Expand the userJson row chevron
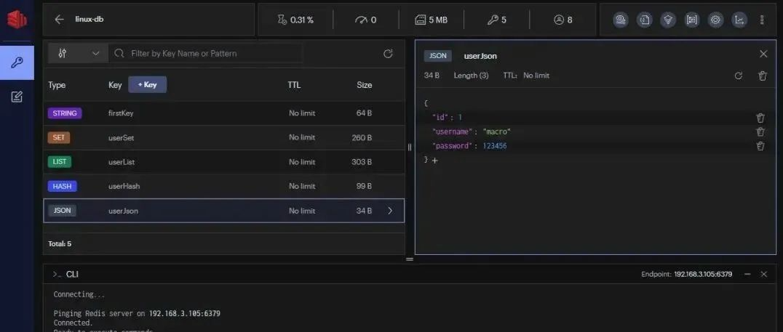Image resolution: width=783 pixels, height=332 pixels. pyautogui.click(x=390, y=211)
